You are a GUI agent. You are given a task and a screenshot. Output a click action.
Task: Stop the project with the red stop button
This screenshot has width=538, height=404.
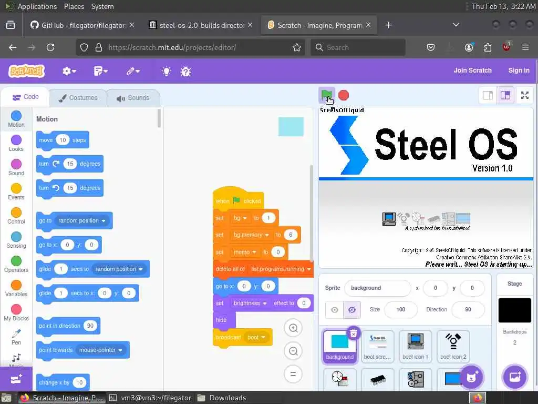[x=344, y=95]
